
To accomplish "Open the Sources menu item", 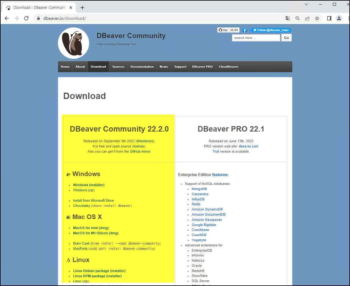I will pos(118,67).
